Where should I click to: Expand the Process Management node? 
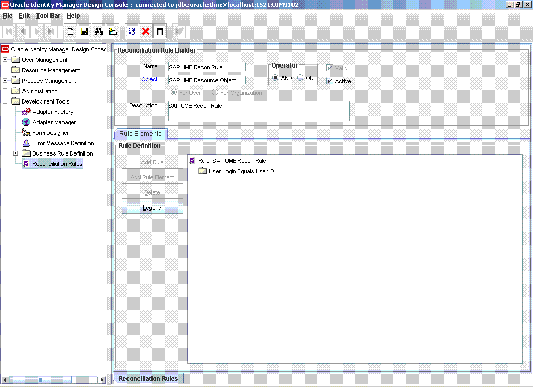5,81
